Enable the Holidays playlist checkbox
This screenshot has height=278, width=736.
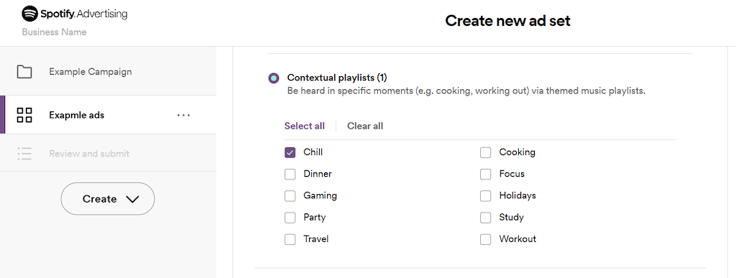tap(485, 195)
